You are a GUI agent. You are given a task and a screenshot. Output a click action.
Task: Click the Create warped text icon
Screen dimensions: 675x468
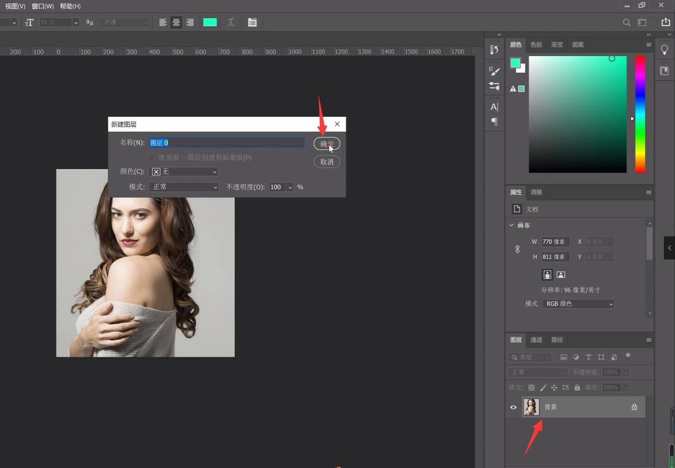tap(231, 22)
